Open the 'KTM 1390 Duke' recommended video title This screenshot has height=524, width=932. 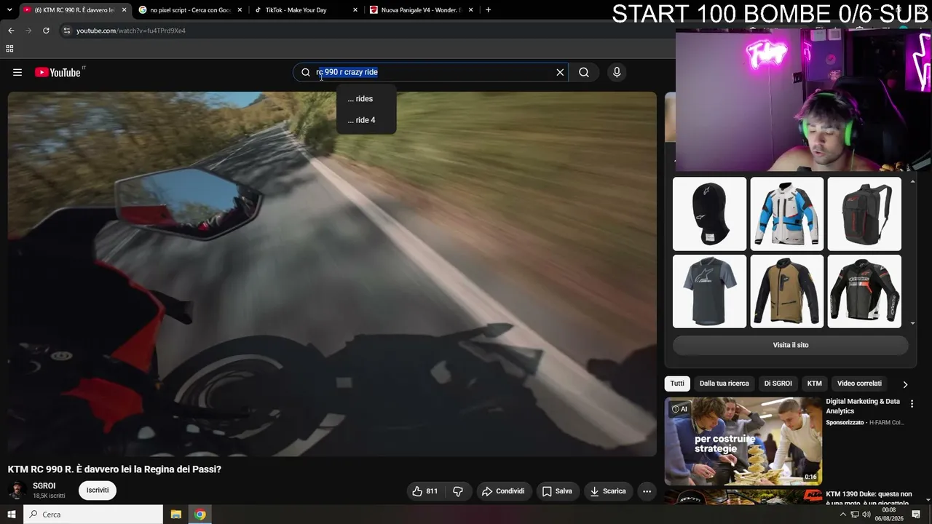coord(869,499)
